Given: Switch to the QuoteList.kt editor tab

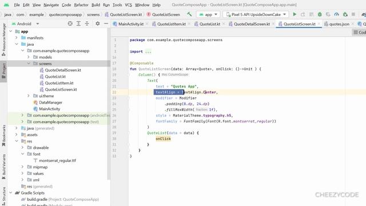Looking at the screenshot, I should click(210, 24).
